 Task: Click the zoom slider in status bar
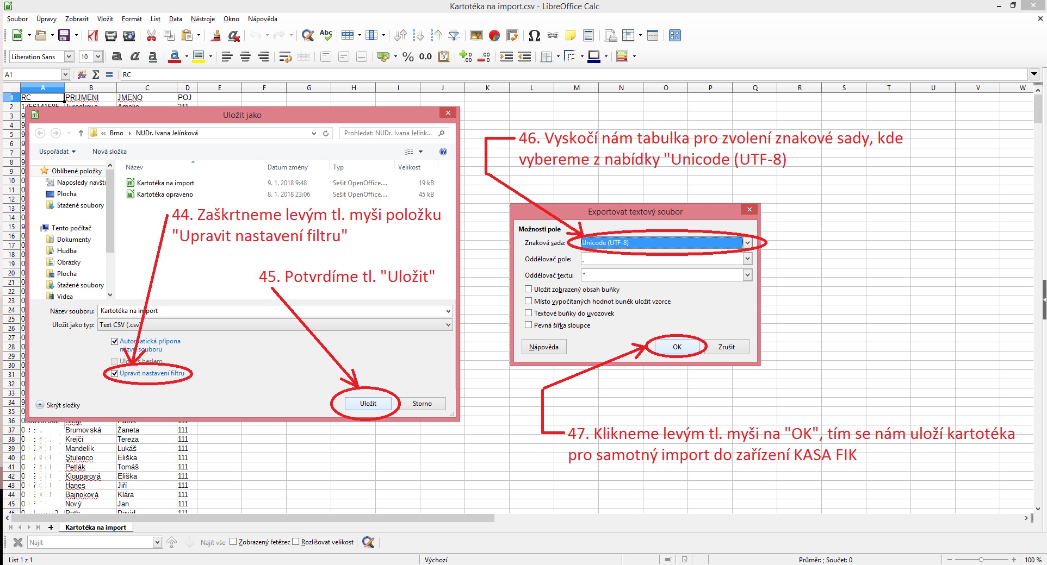(x=981, y=560)
